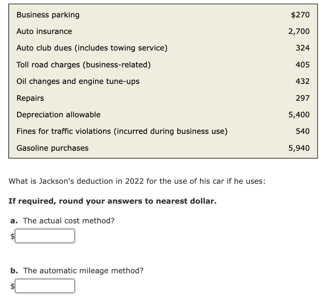This screenshot has height=303, width=319.
Task: Click the actual cost method input field
Action: [x=45, y=236]
